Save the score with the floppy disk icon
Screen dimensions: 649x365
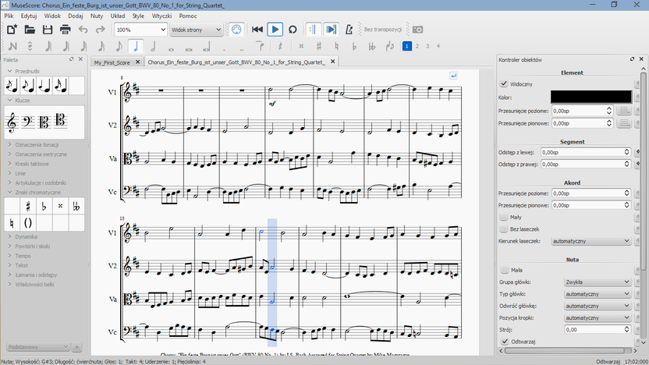[x=48, y=30]
